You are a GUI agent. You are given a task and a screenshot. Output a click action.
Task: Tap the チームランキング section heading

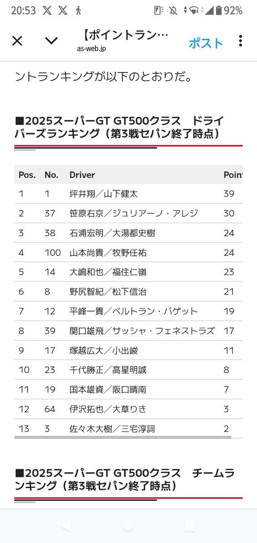pyautogui.click(x=125, y=479)
